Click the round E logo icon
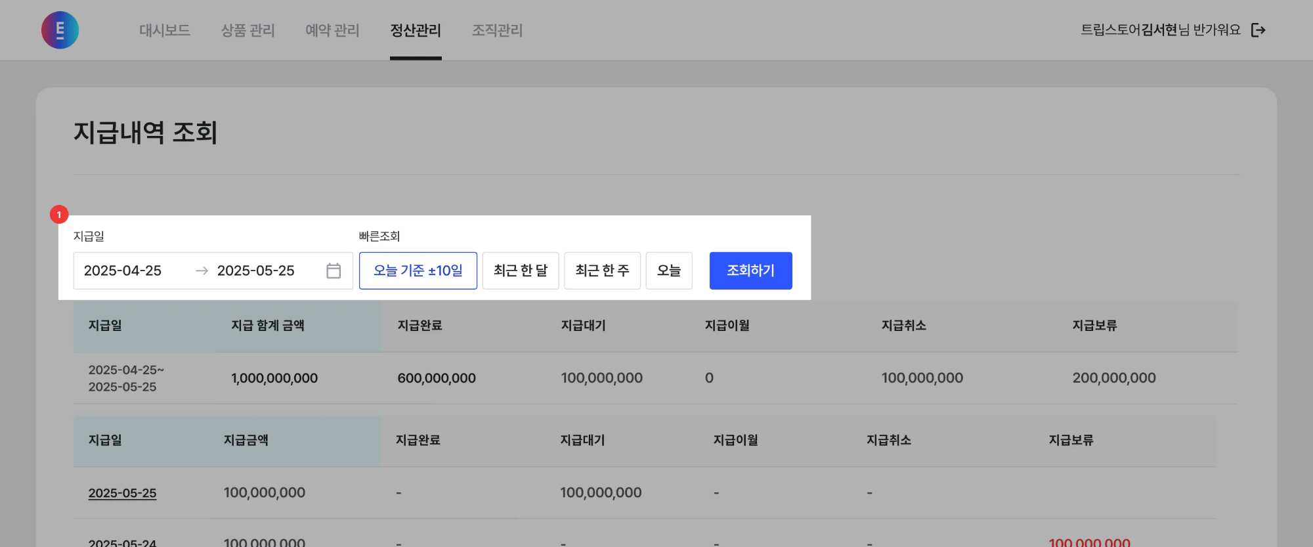 [x=60, y=30]
